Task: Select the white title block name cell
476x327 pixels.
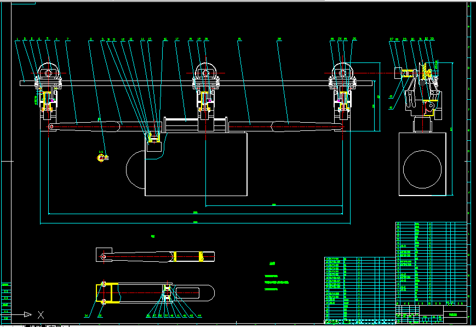Action: point(455,314)
